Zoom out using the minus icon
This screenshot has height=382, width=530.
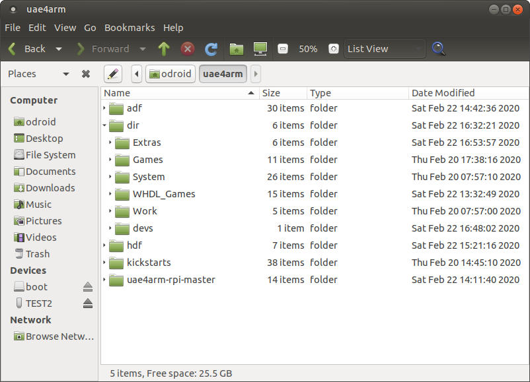tap(283, 49)
